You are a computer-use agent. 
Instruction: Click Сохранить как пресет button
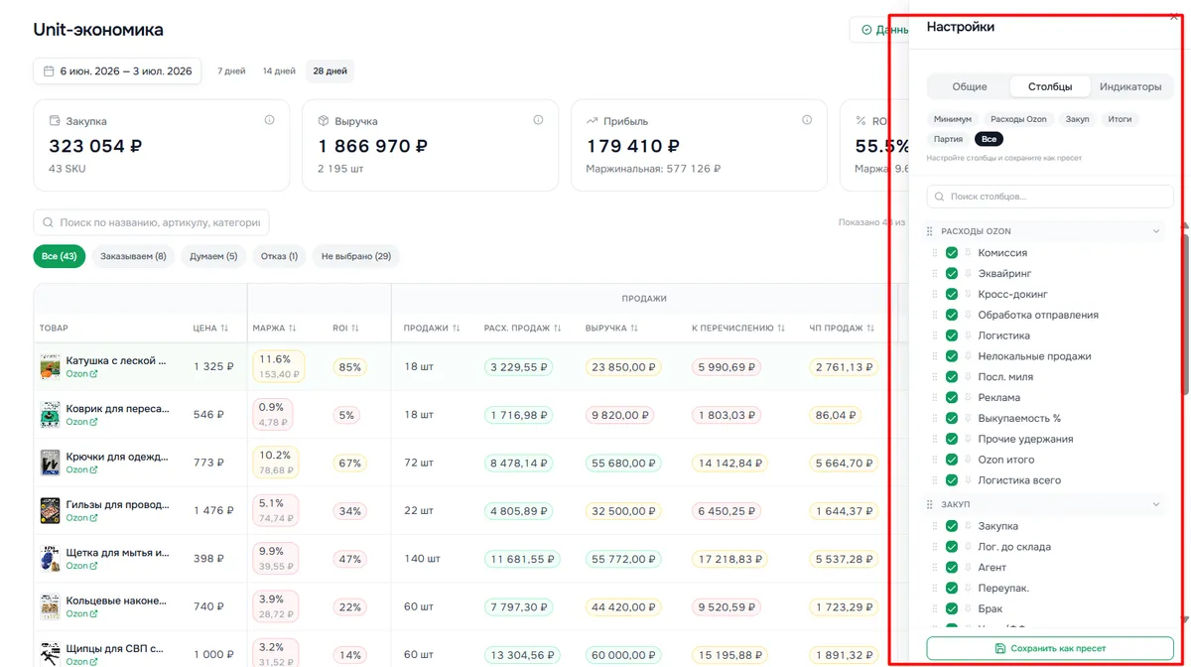[x=1050, y=648]
